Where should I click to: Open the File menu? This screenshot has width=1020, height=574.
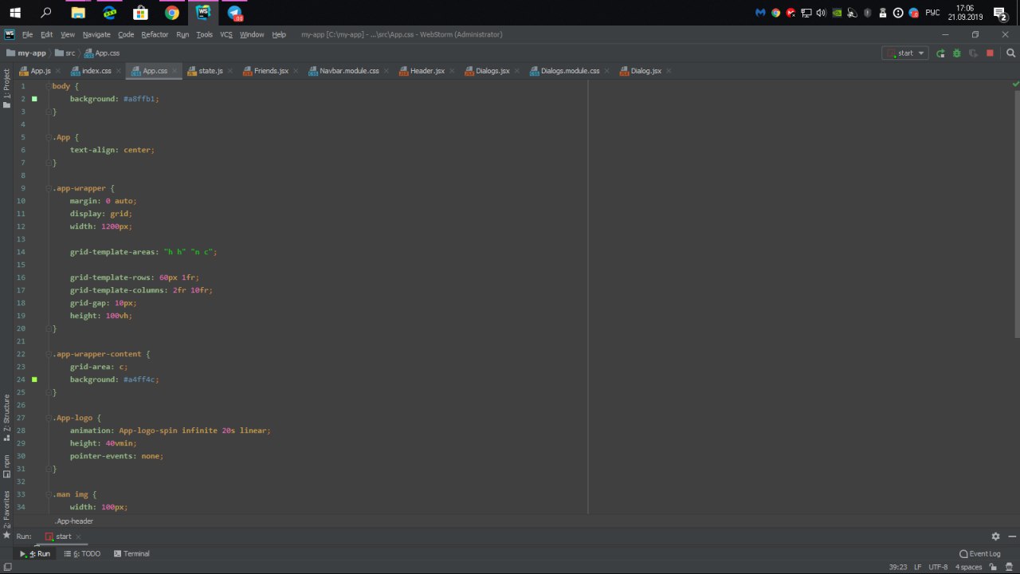coord(28,34)
